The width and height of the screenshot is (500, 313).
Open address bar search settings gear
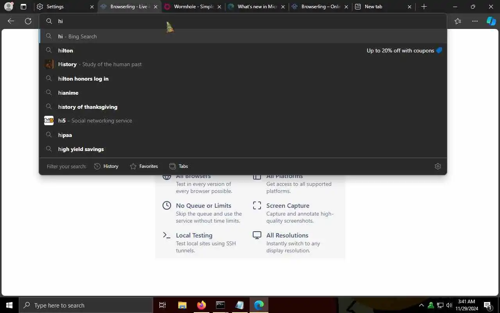pyautogui.click(x=437, y=166)
